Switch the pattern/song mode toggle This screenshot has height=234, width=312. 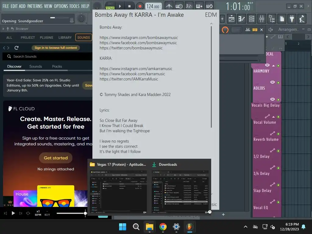tap(110, 6)
